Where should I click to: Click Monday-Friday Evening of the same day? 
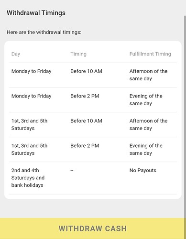[x=146, y=100]
